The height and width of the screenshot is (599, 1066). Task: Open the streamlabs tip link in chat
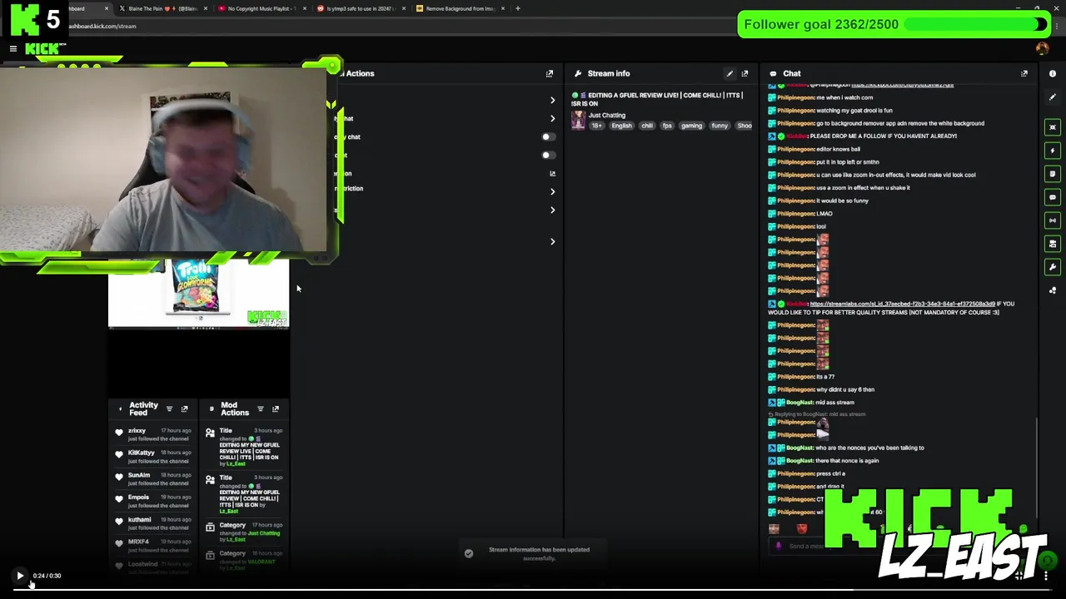(902, 304)
